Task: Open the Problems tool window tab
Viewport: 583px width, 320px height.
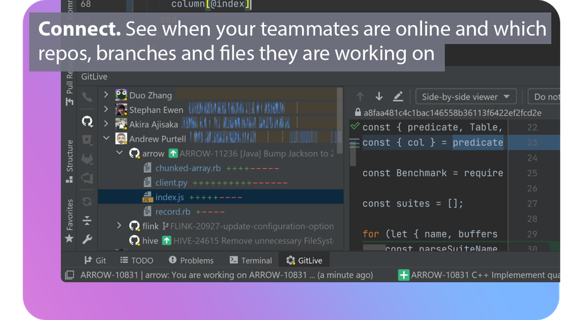Action: 191,260
